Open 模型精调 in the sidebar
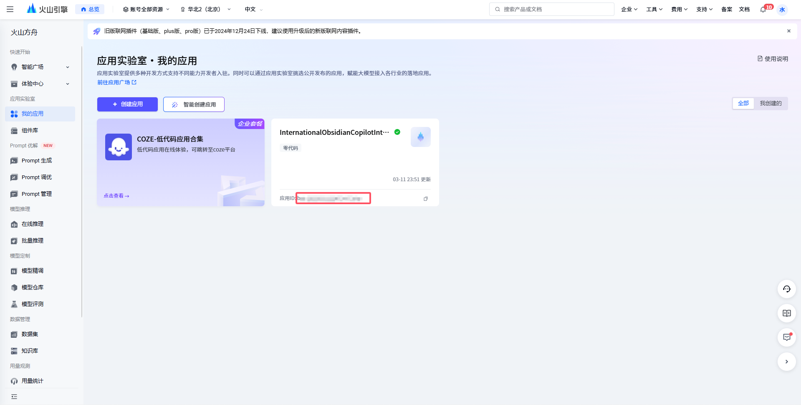Screen dimensions: 801x405 [x=40, y=271]
